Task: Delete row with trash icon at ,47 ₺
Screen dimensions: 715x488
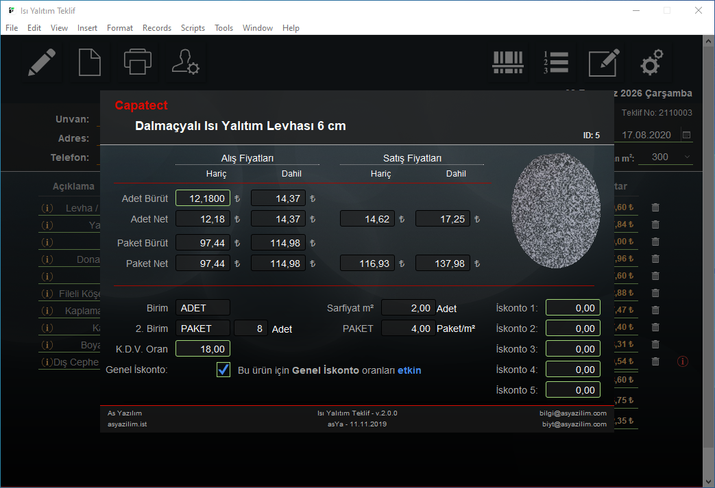Action: point(655,310)
